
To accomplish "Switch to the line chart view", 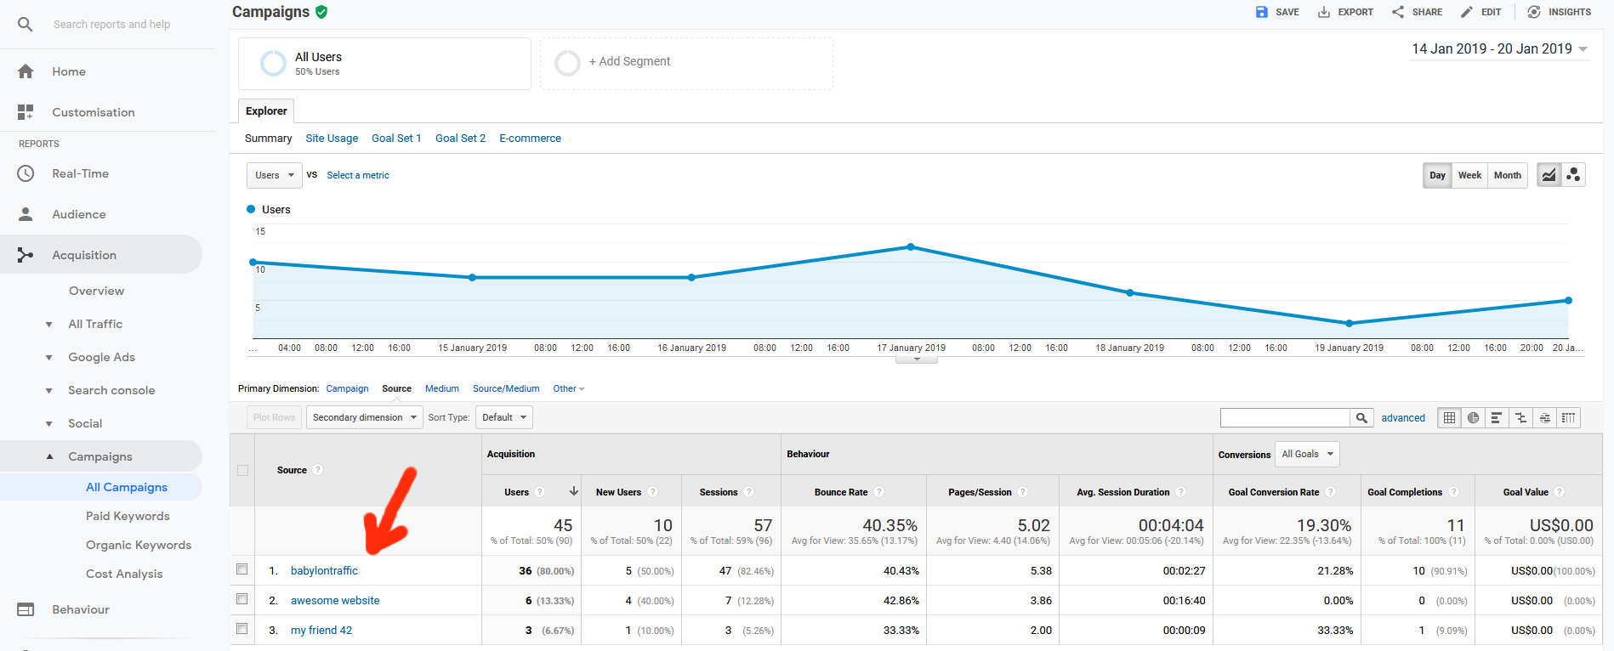I will click(1549, 175).
